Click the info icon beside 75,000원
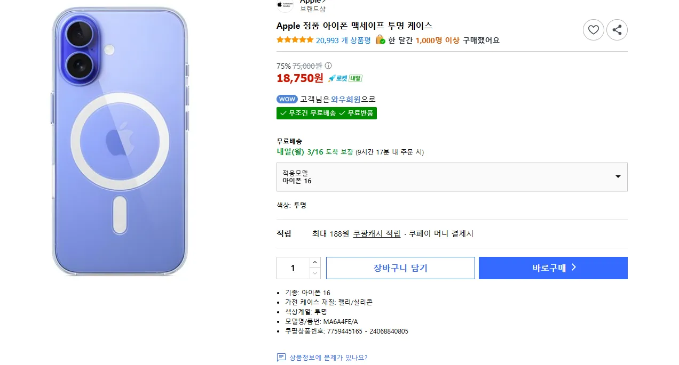Screen dimensions: 679x365 [328, 66]
